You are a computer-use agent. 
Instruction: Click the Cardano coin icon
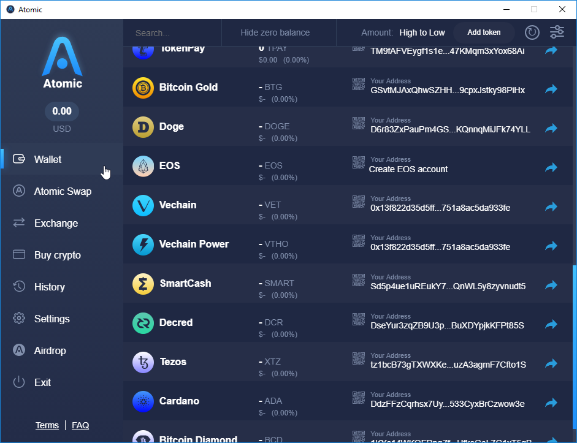coord(143,401)
